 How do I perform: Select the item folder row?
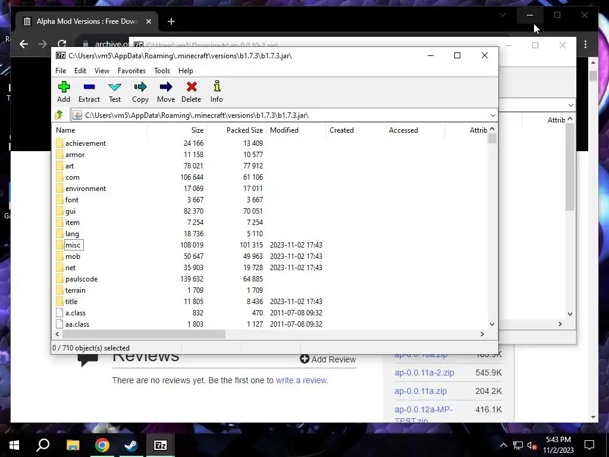[269, 223]
